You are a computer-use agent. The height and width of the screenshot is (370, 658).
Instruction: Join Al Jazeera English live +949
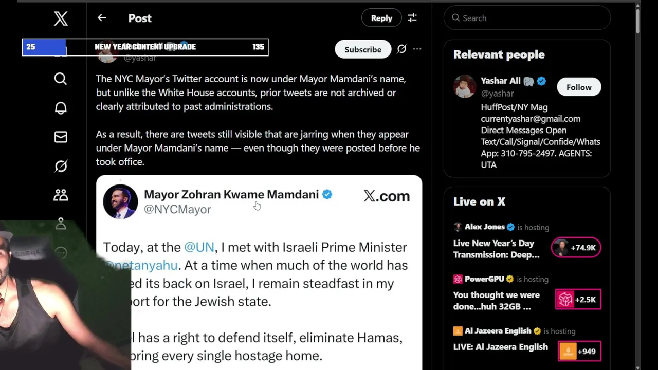[579, 351]
